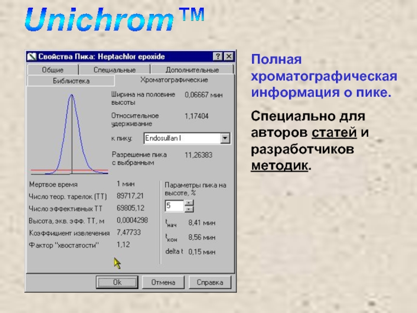
Task: Click the Фактор "хвостатости" label
Action: pos(64,245)
